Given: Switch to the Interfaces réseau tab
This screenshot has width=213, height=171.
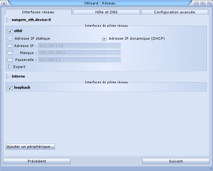Looking at the screenshot, I should (38, 12).
